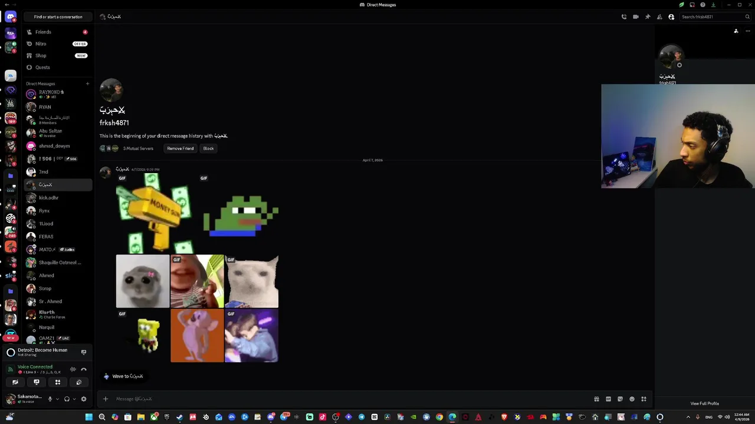Open the GIF picker
This screenshot has width=755, height=424.
(x=608, y=399)
